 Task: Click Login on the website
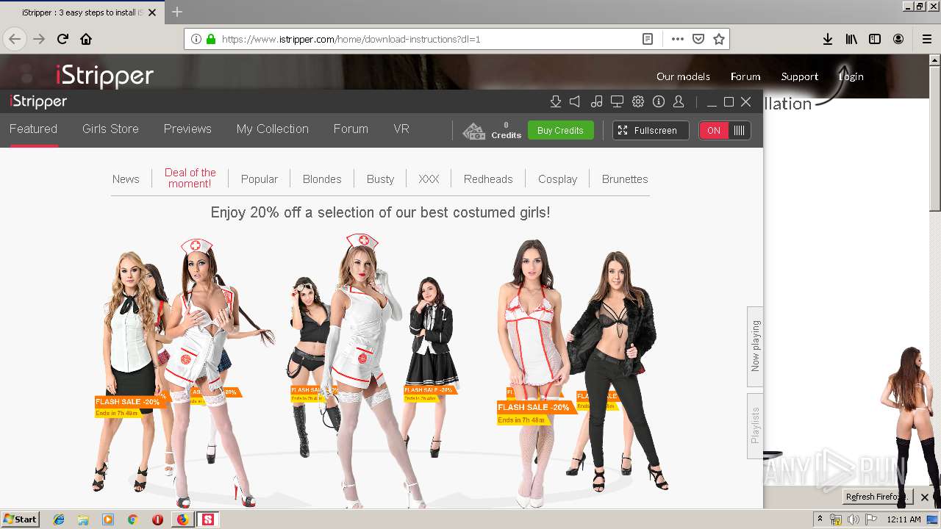[851, 76]
